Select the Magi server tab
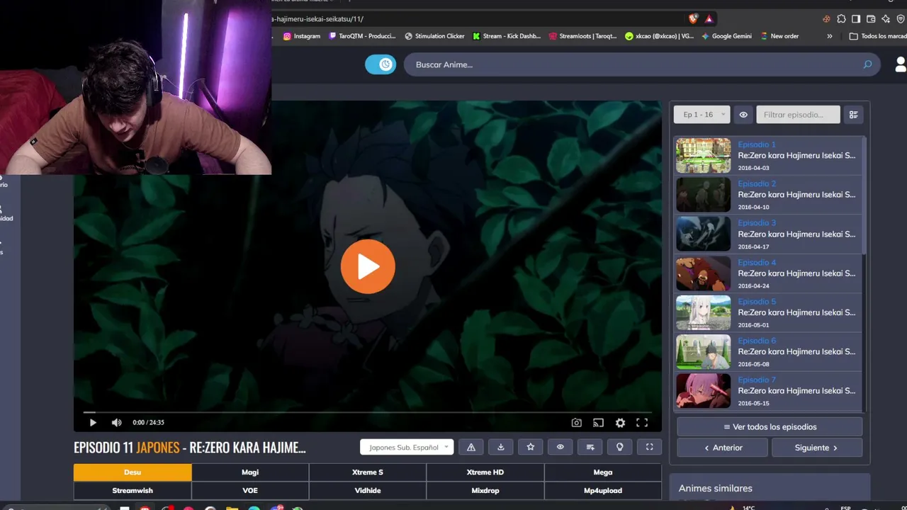907x510 pixels. pos(250,472)
